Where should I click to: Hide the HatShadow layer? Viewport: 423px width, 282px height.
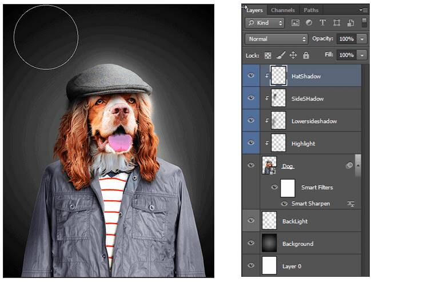(x=251, y=76)
